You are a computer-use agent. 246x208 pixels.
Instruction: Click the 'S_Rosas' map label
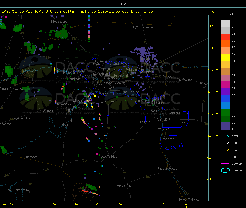110,88
